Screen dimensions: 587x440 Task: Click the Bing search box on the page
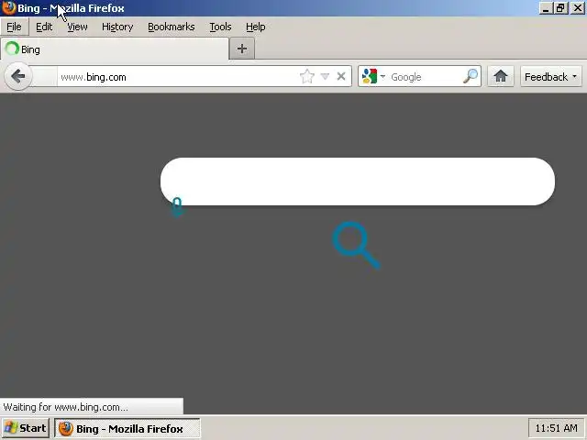(358, 181)
